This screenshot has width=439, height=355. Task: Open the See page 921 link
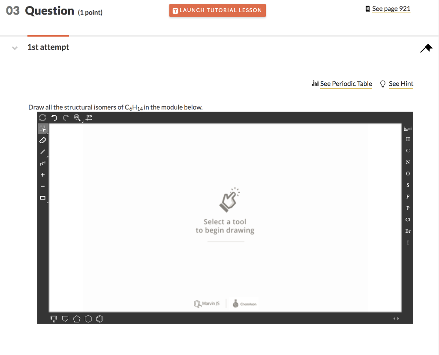coord(391,9)
